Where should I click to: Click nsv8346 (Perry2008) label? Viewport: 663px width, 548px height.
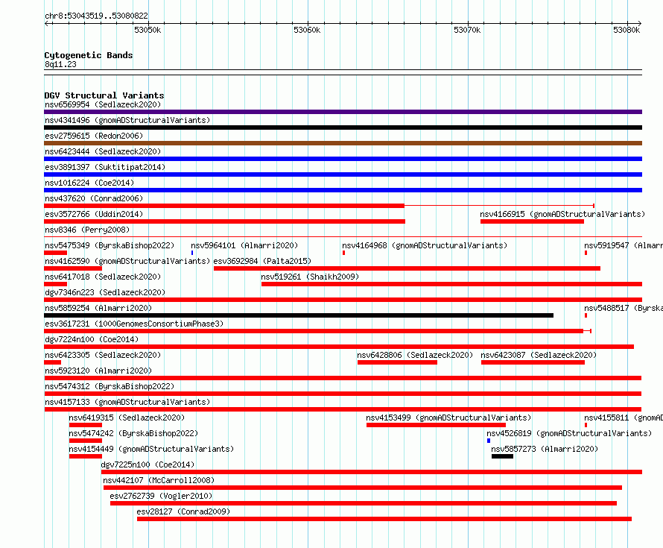point(87,230)
